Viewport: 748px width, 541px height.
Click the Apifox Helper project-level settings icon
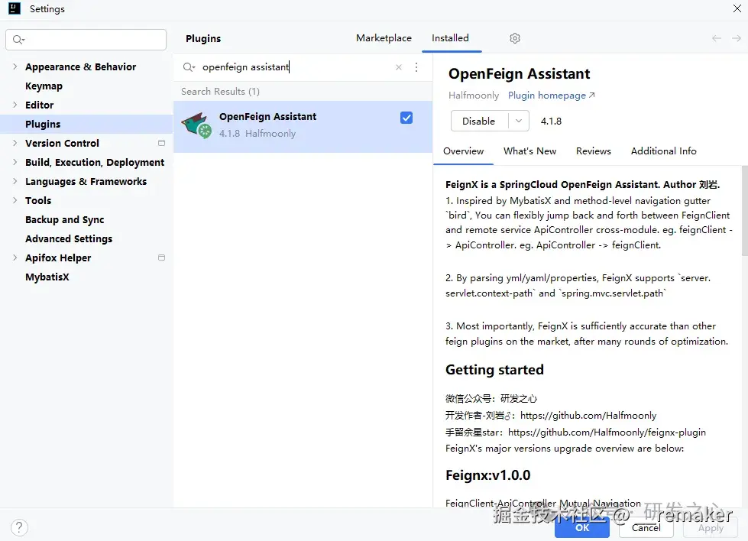pyautogui.click(x=161, y=258)
